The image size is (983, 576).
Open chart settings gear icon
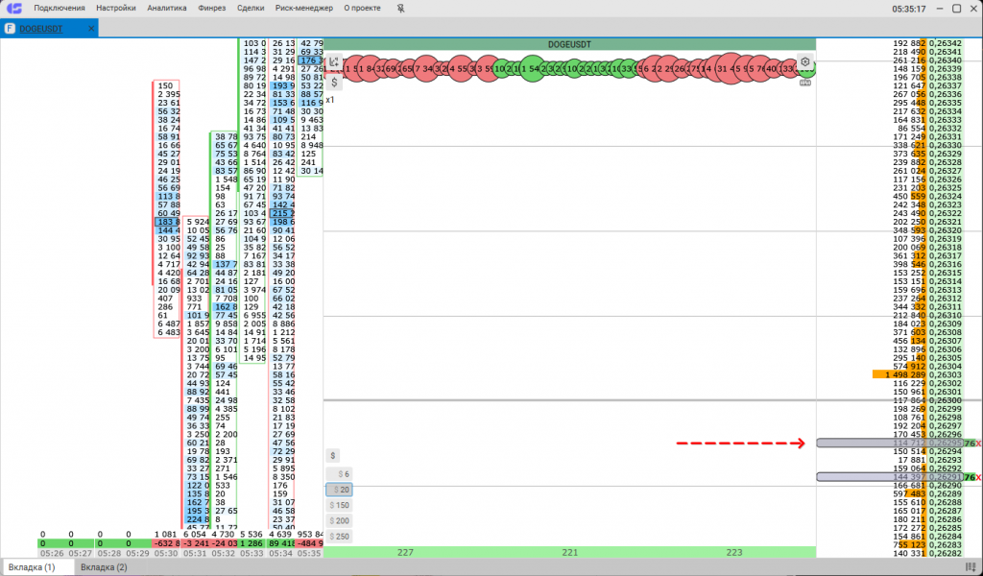pos(805,62)
